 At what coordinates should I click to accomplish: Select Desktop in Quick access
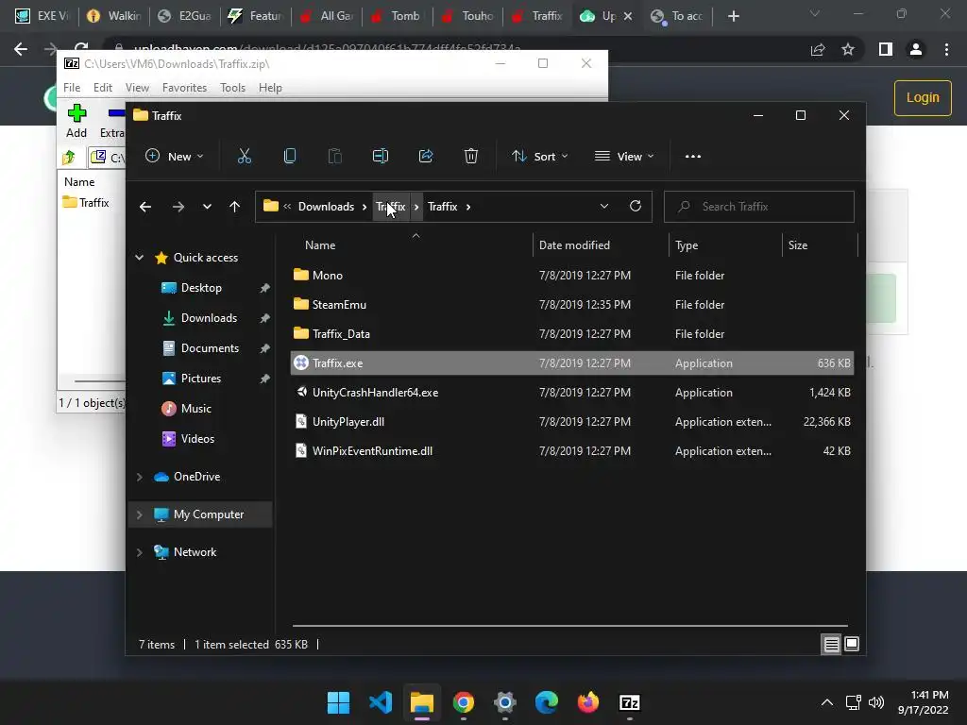pyautogui.click(x=201, y=288)
